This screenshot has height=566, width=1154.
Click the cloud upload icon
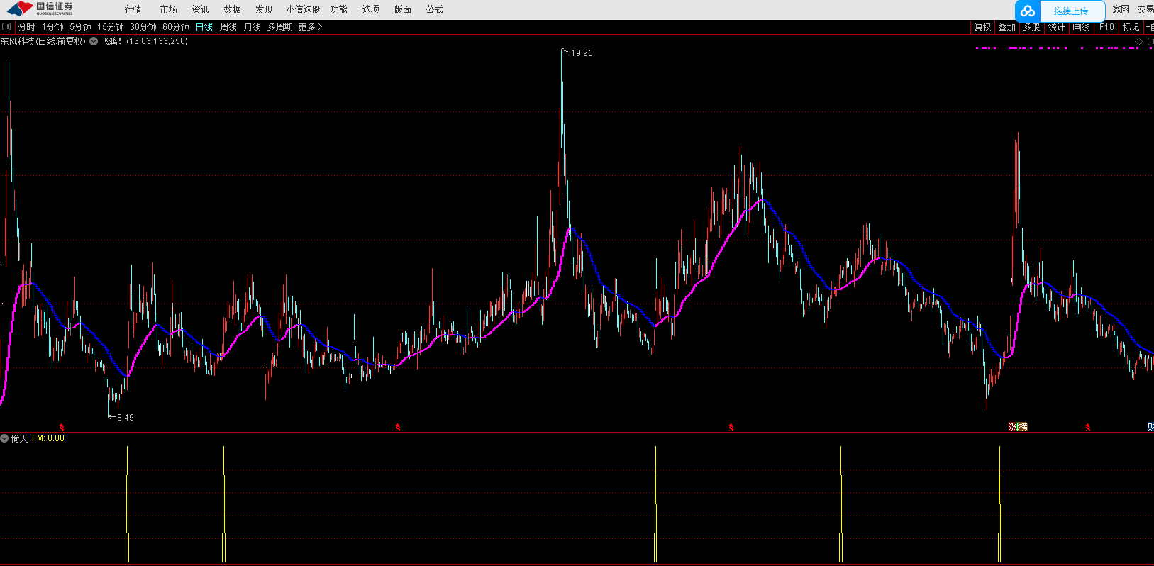pyautogui.click(x=1028, y=11)
